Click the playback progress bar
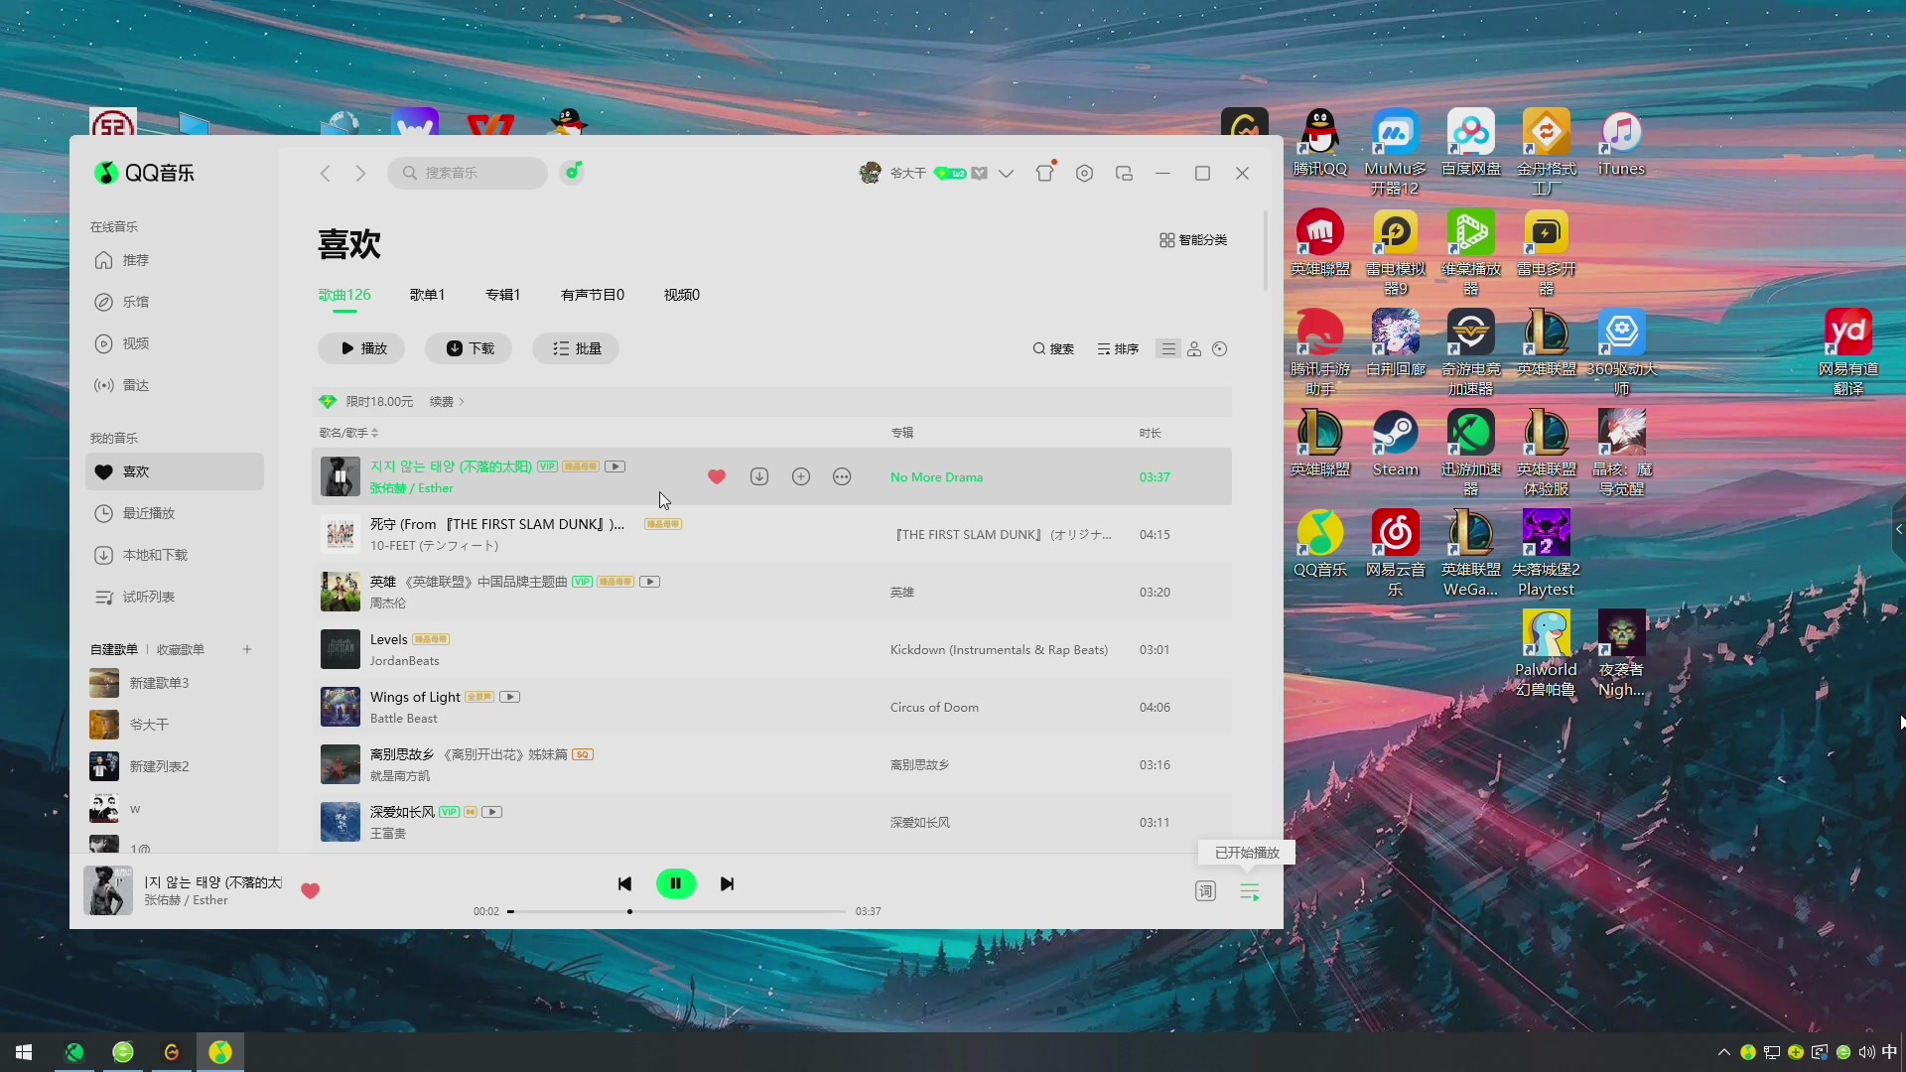This screenshot has height=1072, width=1906. (x=676, y=911)
